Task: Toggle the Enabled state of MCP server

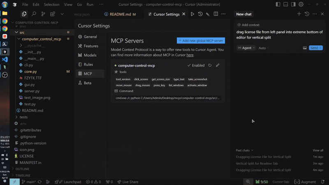Action: 196,65
